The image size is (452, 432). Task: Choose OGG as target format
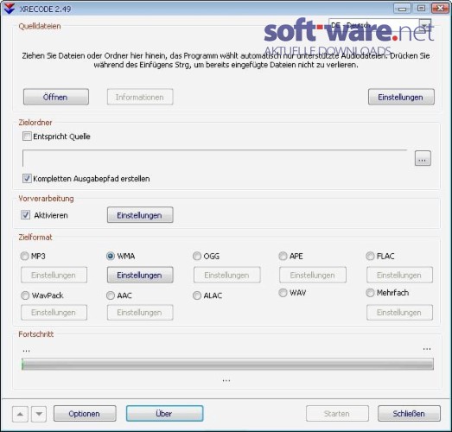[197, 256]
